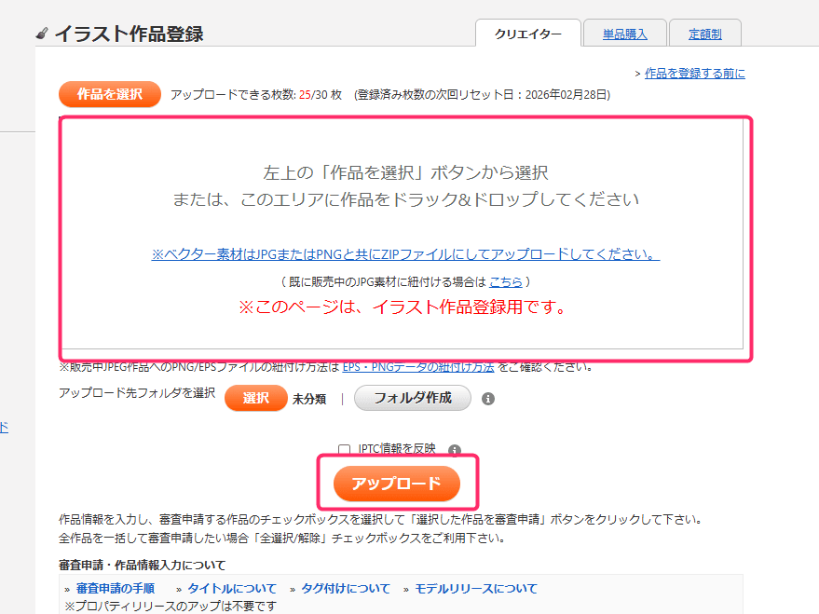Switch to the 単品購入 tab

pos(624,32)
